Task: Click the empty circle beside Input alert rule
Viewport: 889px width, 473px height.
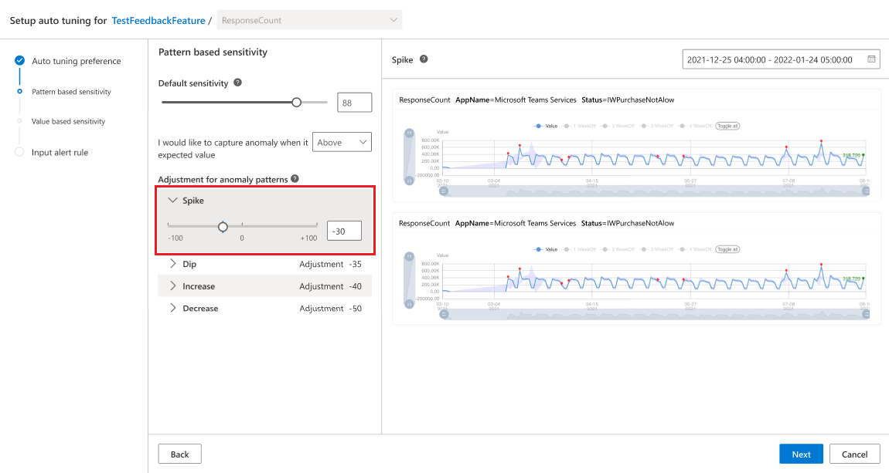Action: (x=20, y=152)
